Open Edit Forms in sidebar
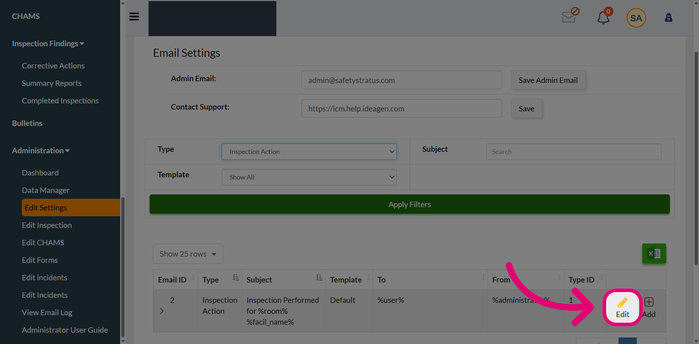 [x=40, y=260]
